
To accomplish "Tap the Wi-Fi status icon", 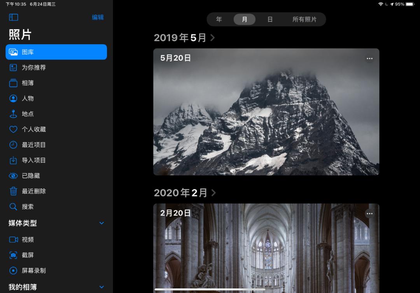I will coord(381,4).
